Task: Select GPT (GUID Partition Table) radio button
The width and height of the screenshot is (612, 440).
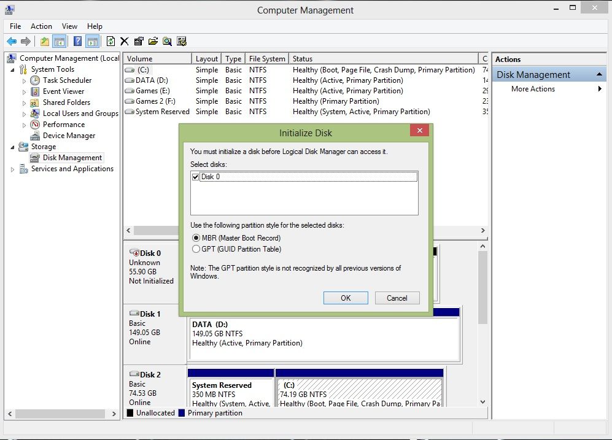Action: tap(196, 249)
